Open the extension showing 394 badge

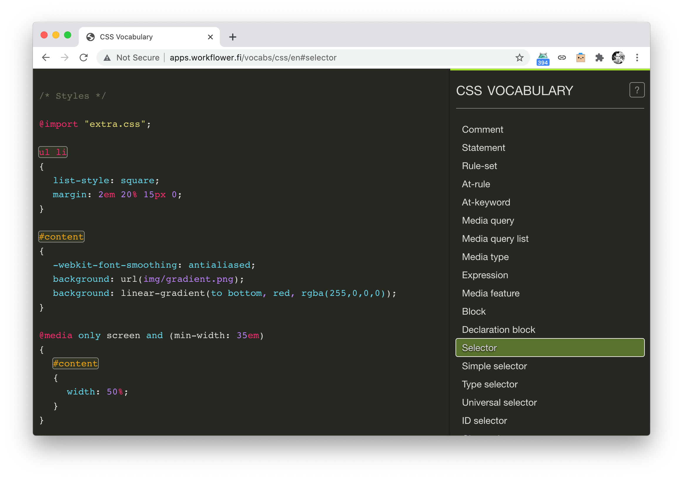pyautogui.click(x=543, y=58)
